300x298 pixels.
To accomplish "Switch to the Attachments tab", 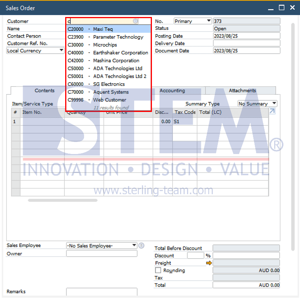I will coord(242,91).
